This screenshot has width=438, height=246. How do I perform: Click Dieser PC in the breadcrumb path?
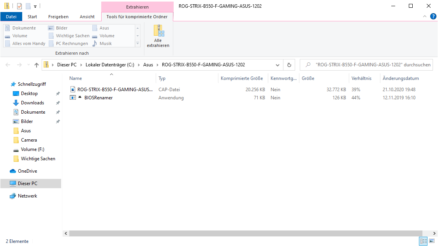point(67,65)
